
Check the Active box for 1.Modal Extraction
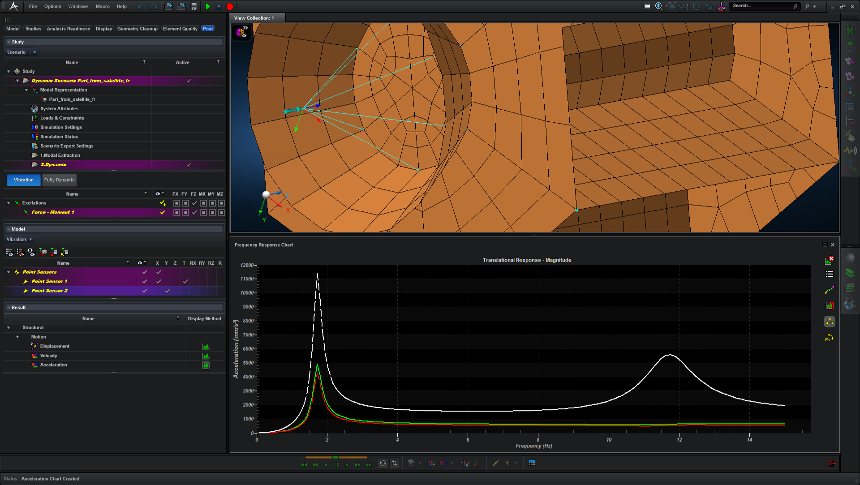click(189, 155)
